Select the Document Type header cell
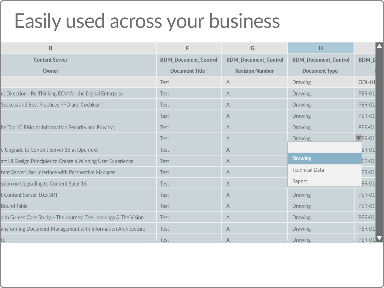Viewport: 384px width, 288px height. click(x=320, y=71)
